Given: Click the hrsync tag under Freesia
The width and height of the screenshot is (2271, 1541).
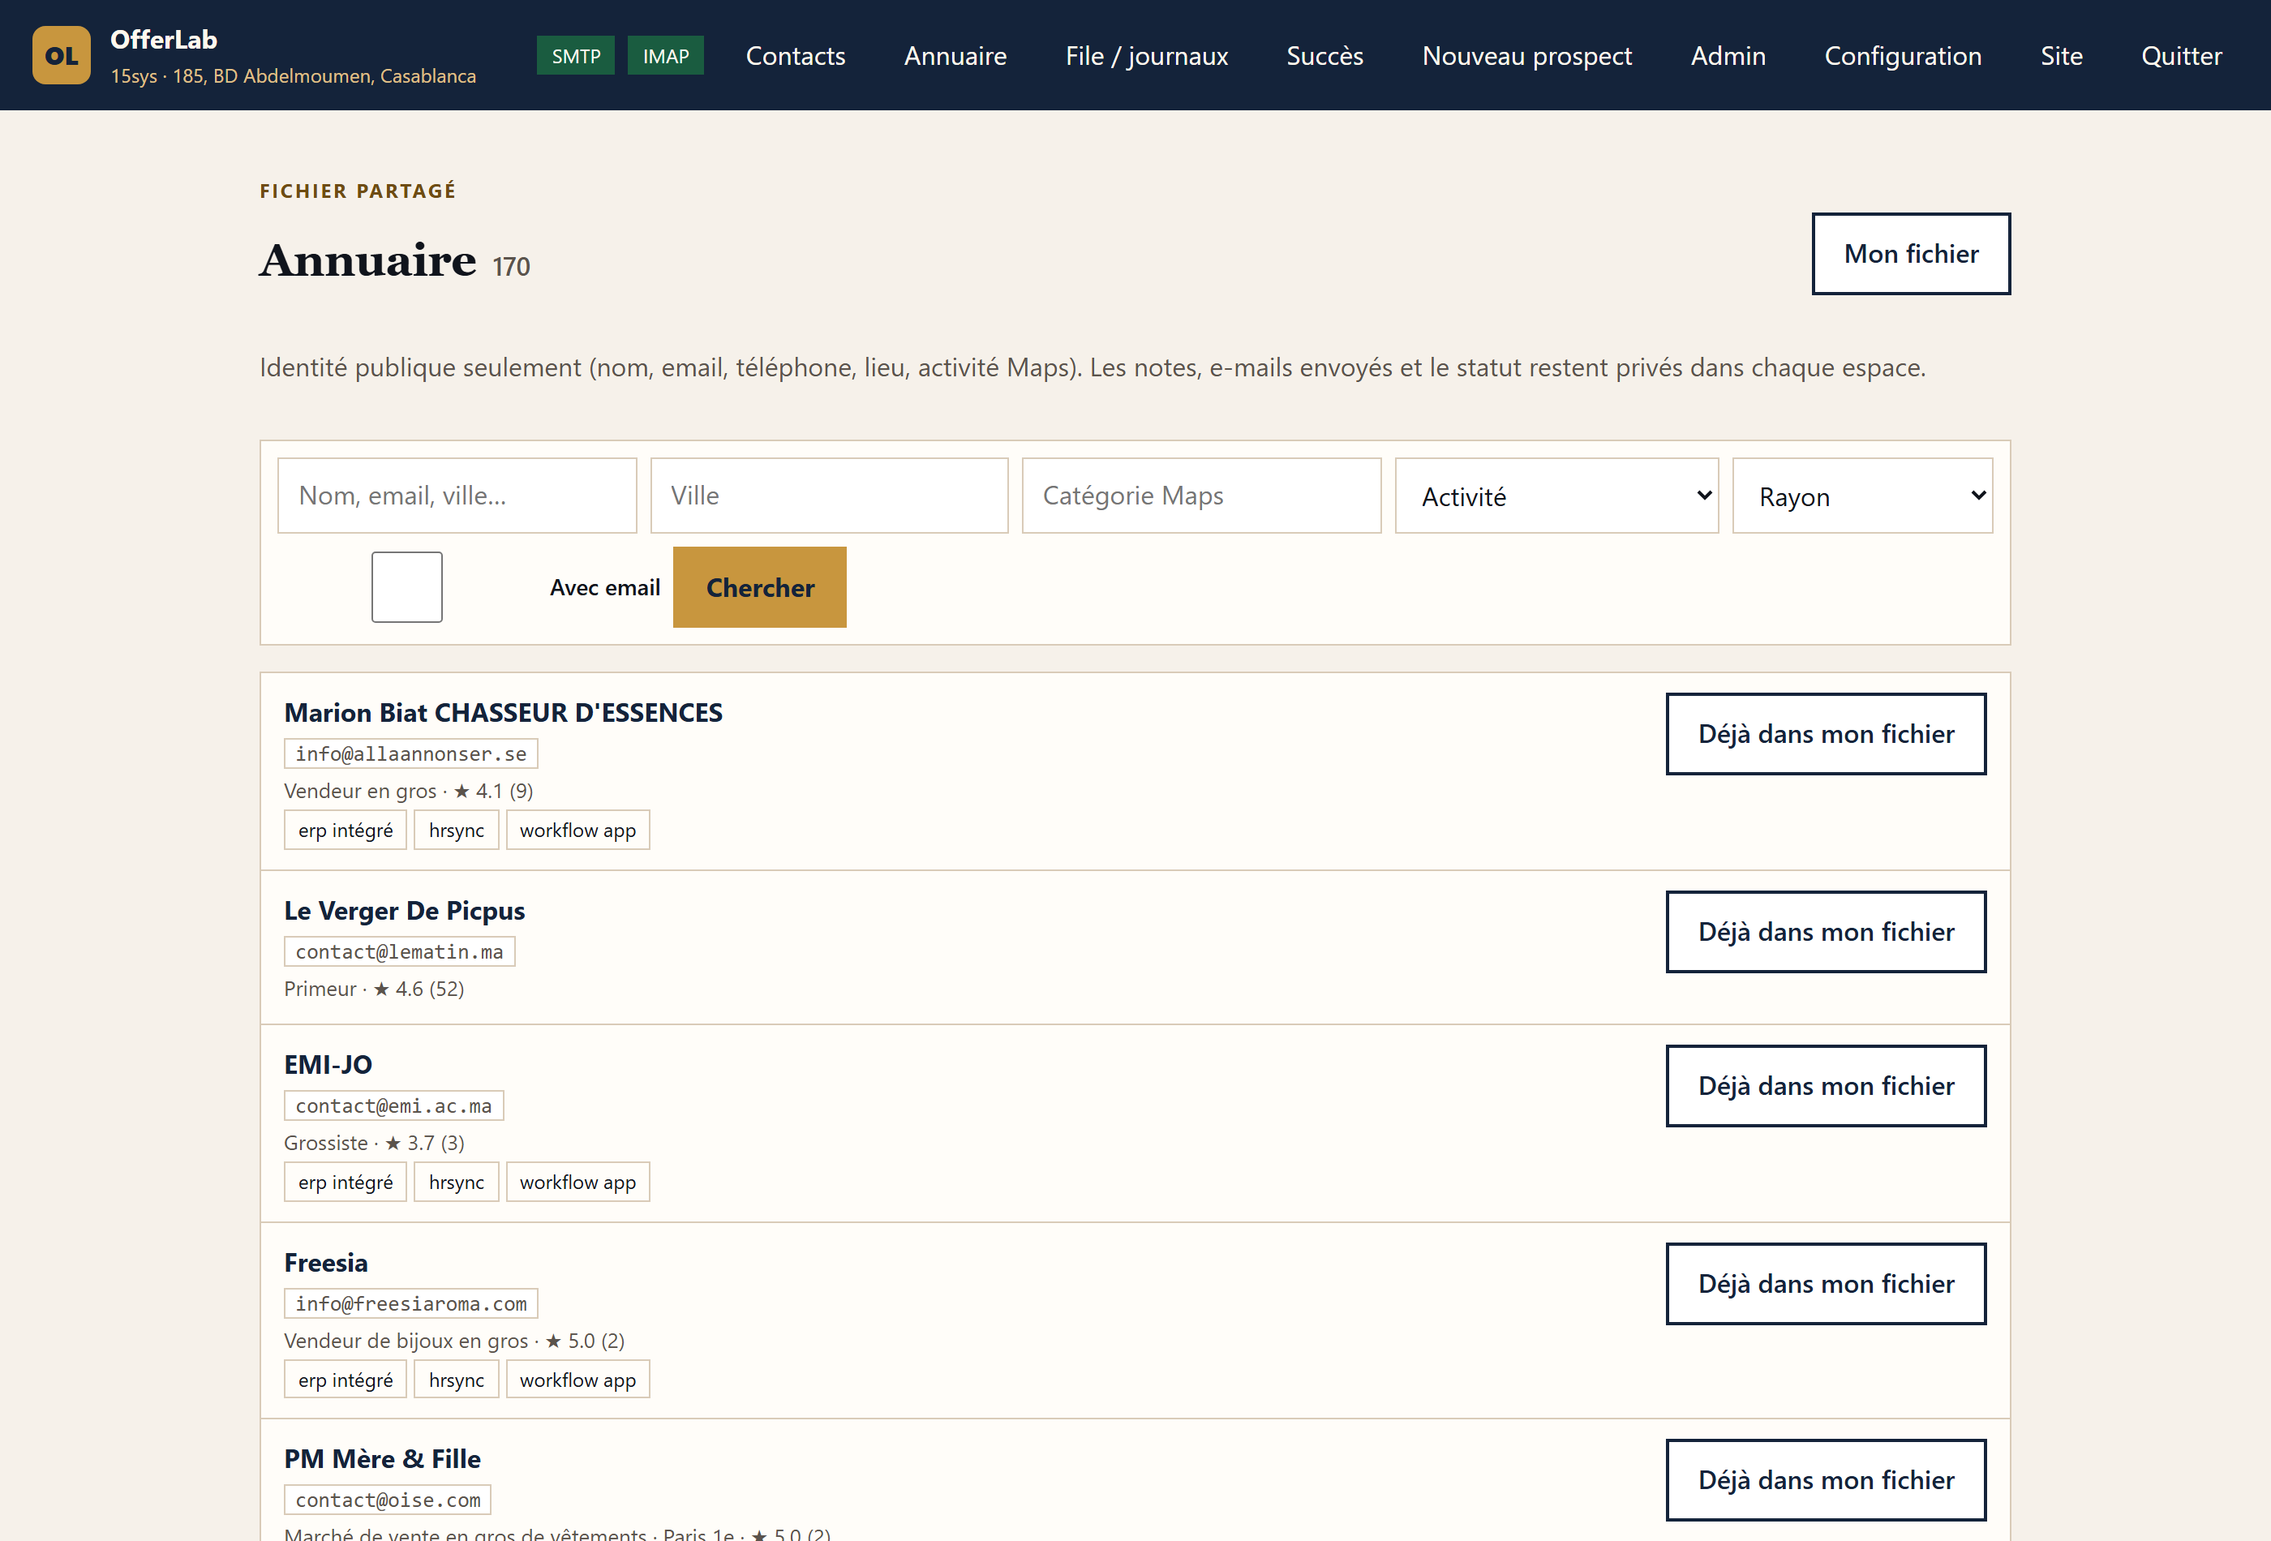Looking at the screenshot, I should pyautogui.click(x=457, y=1380).
